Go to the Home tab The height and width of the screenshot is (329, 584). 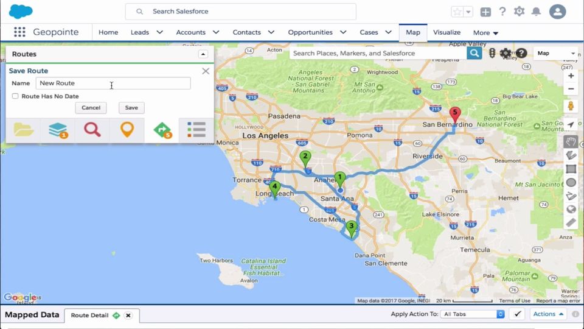pyautogui.click(x=108, y=32)
